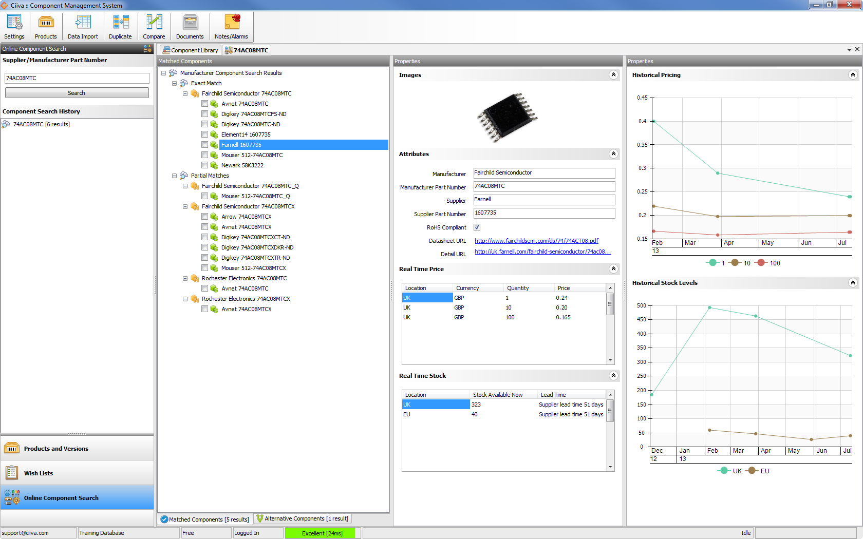Switch to the Component Library tab
Image resolution: width=863 pixels, height=539 pixels.
[x=190, y=50]
